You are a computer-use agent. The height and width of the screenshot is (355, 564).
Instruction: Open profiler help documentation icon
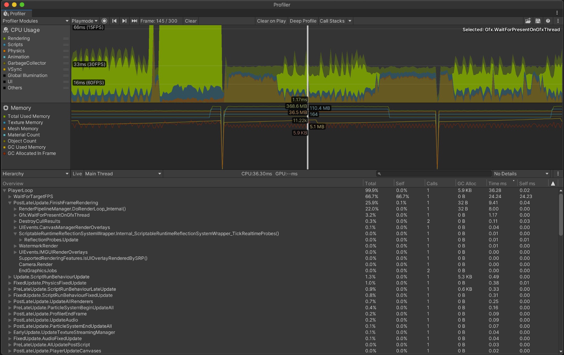(548, 21)
